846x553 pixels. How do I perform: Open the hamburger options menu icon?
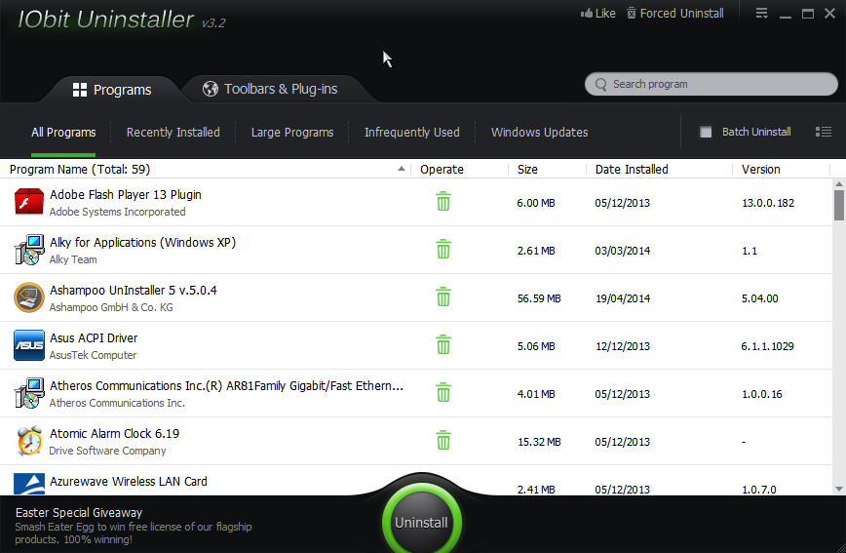761,13
